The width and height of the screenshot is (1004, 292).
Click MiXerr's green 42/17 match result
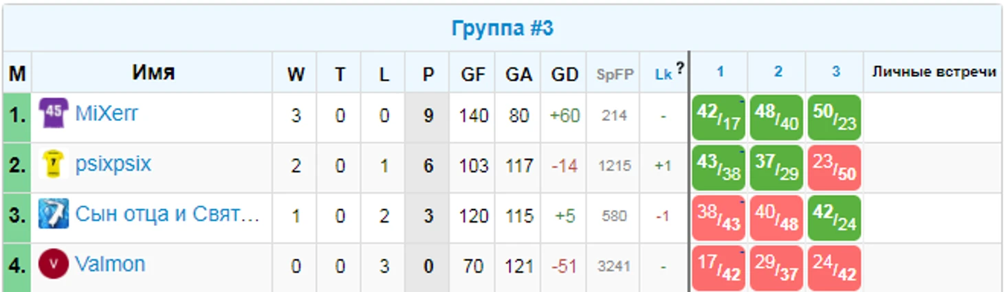tap(719, 117)
